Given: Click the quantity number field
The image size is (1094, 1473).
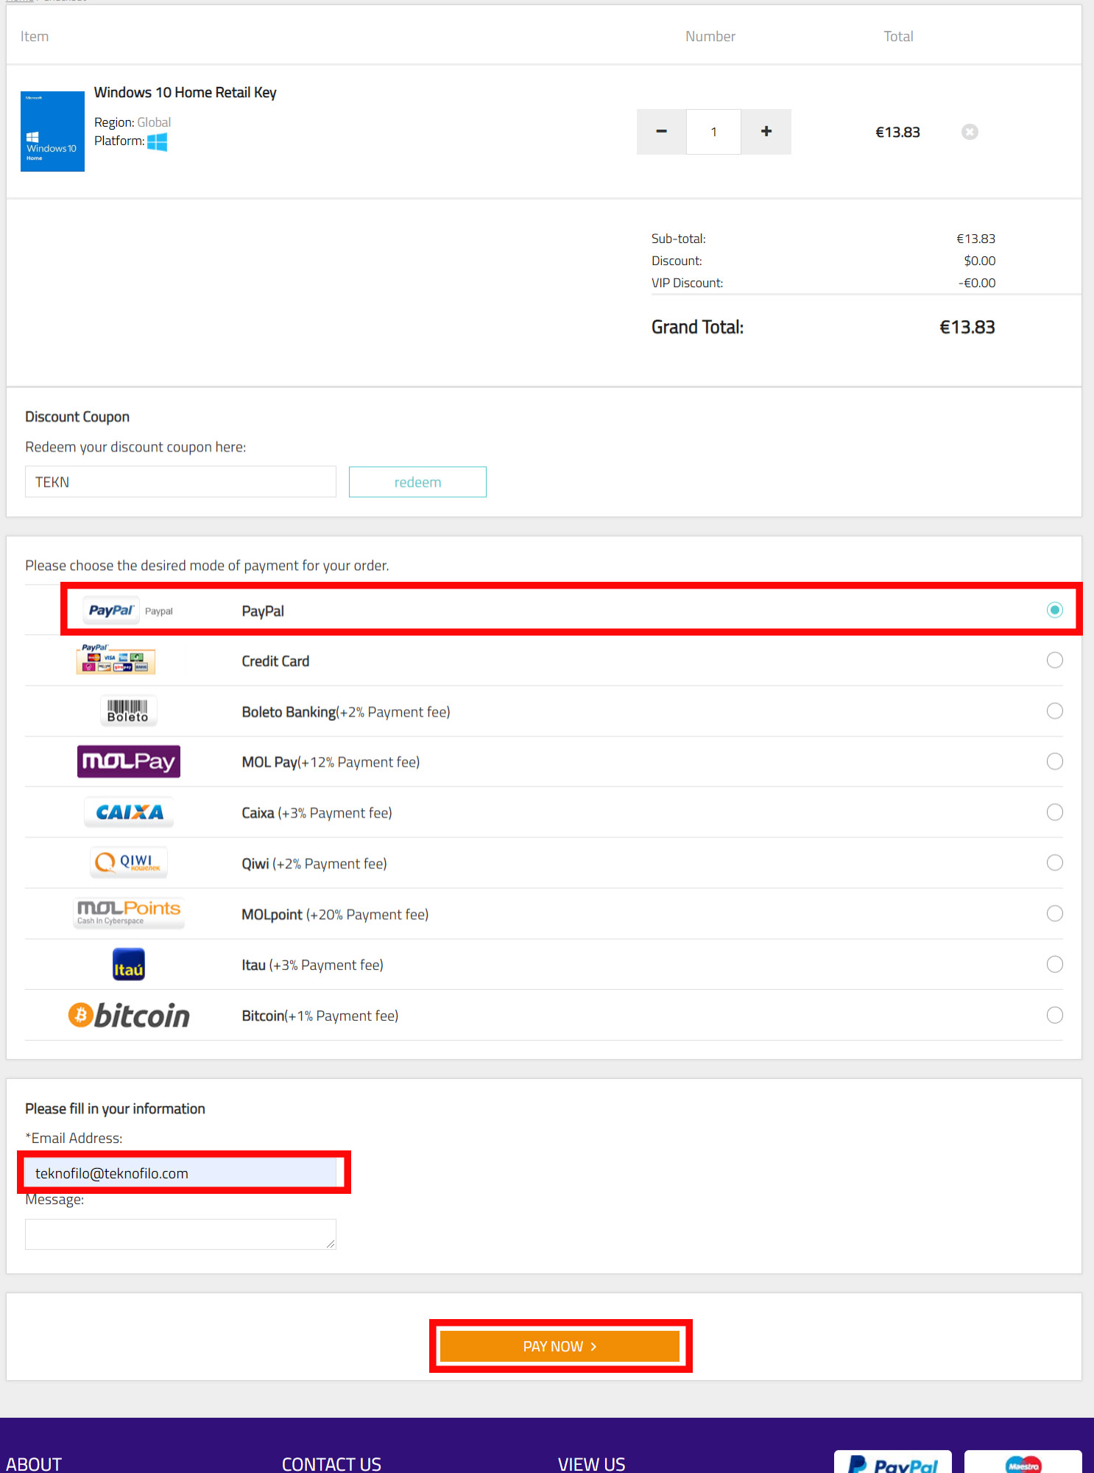Looking at the screenshot, I should pos(713,132).
